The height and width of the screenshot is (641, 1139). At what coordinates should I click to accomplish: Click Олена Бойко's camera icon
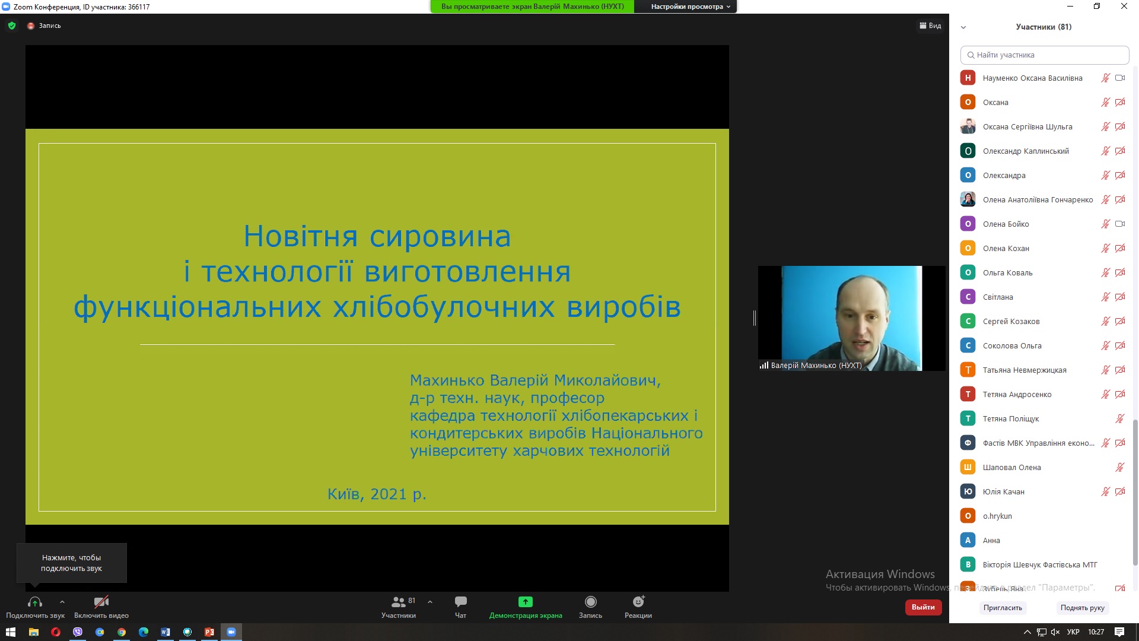[1120, 224]
